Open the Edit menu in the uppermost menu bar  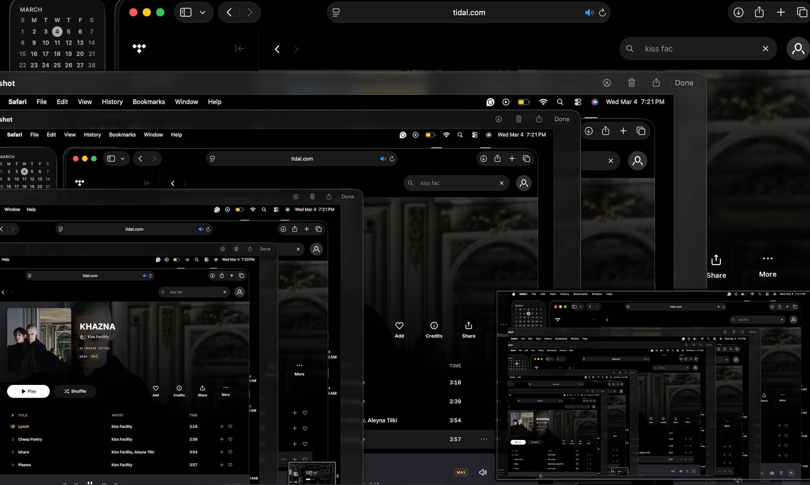pos(62,102)
